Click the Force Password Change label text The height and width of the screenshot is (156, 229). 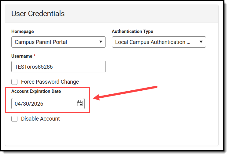(x=50, y=82)
